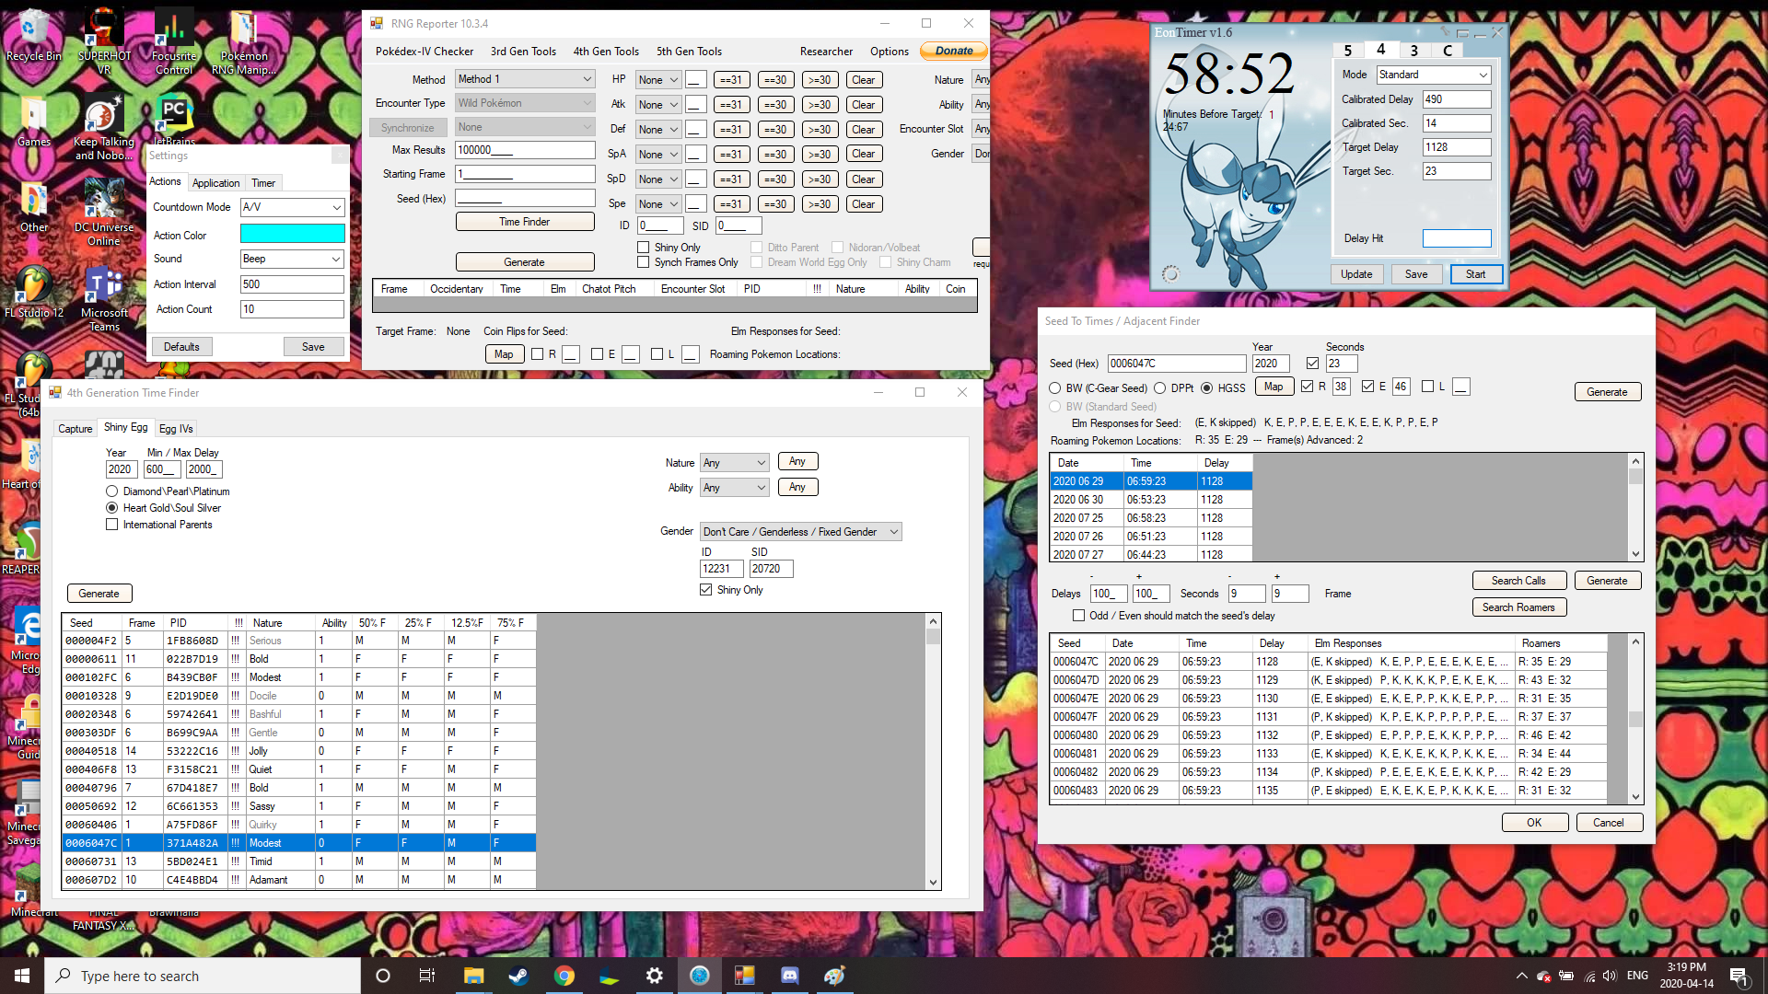Switch to the Egg IVs tab
Image resolution: width=1768 pixels, height=994 pixels.
pyautogui.click(x=175, y=429)
